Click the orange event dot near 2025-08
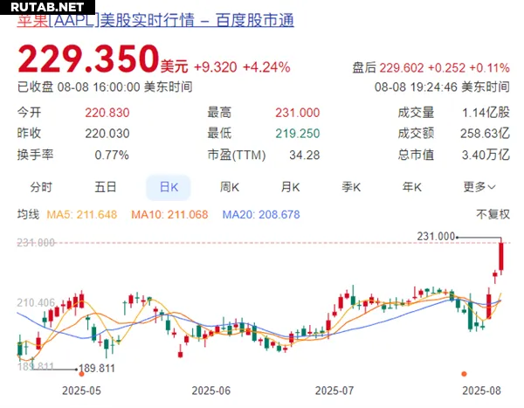The width and height of the screenshot is (524, 408). pyautogui.click(x=464, y=374)
